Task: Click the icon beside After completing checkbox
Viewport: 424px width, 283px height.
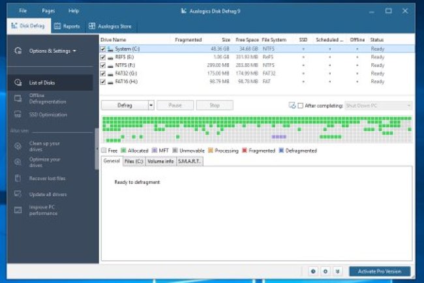Action: click(x=292, y=106)
